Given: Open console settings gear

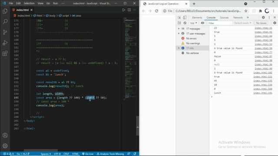Looking at the screenshot, I should click(275, 23).
